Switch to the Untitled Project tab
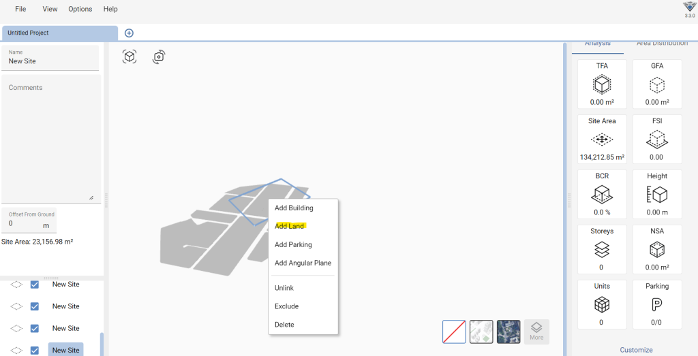The image size is (698, 356). point(60,33)
